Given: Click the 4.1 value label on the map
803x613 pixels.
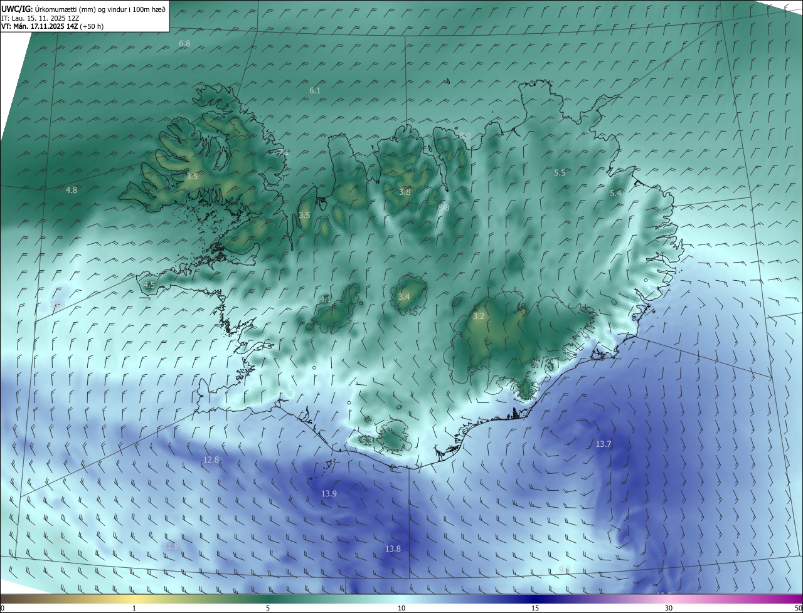Looking at the screenshot, I should coord(325,300).
